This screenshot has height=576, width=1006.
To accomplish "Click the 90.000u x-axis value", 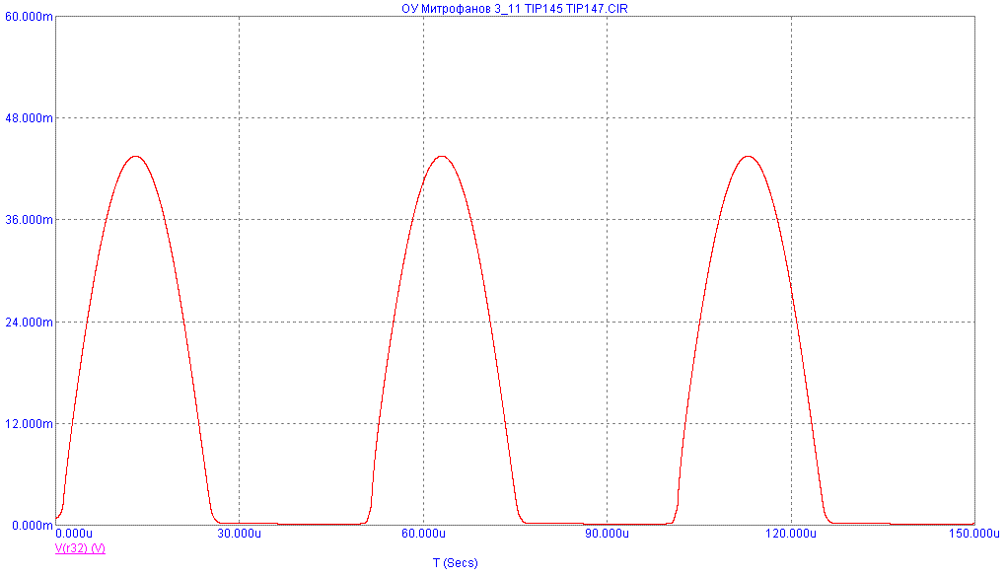I will [x=607, y=534].
